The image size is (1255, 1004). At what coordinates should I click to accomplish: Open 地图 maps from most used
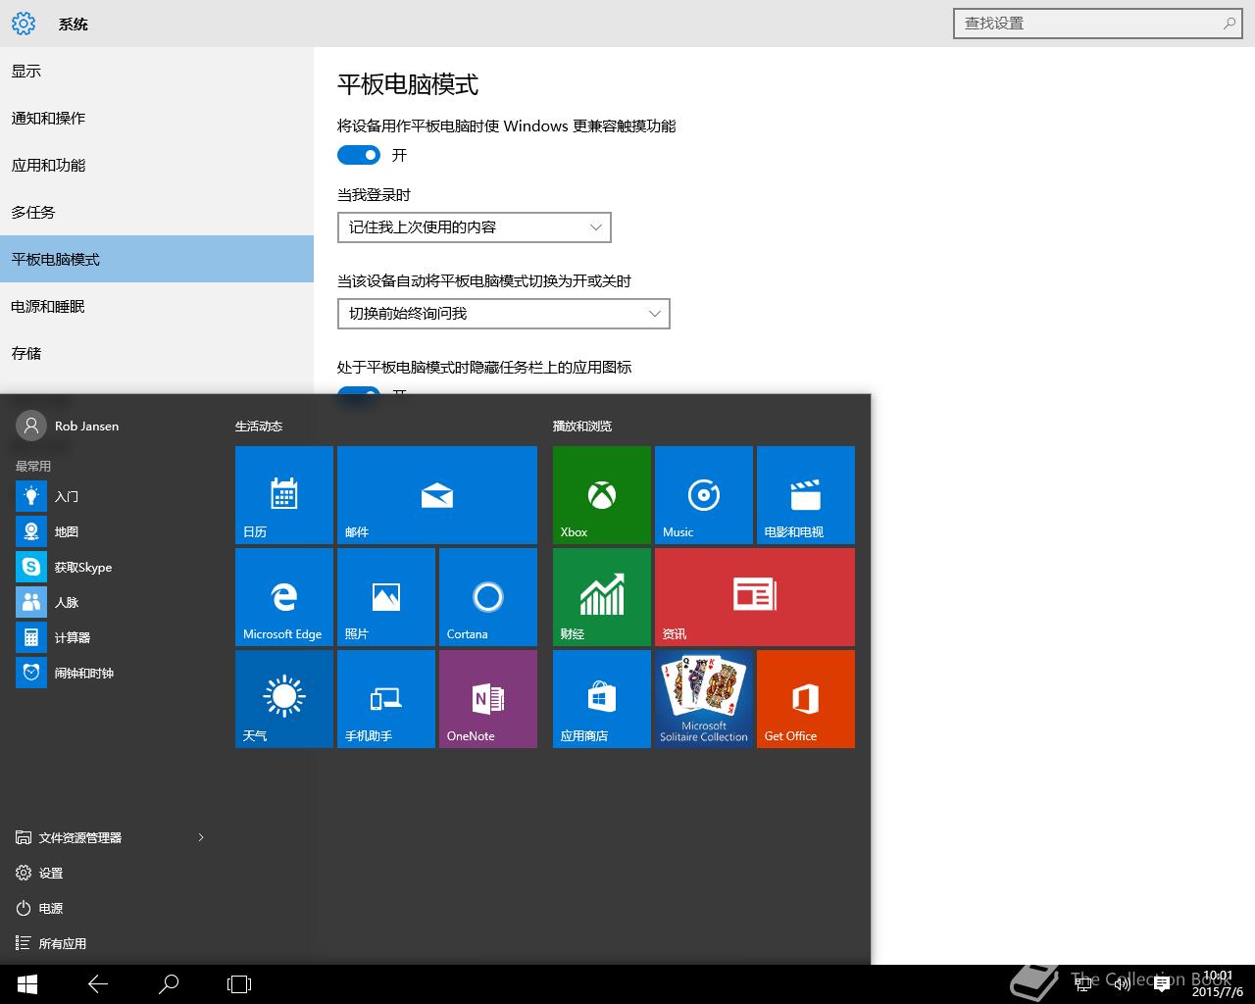[108, 531]
